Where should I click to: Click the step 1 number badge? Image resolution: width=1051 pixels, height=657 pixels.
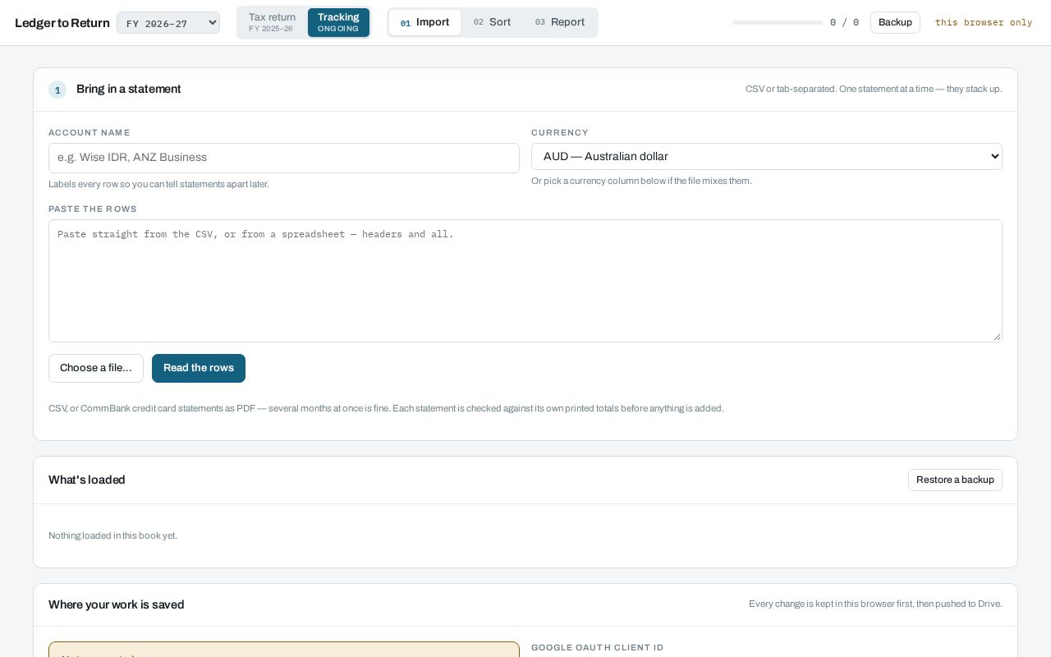pos(57,90)
